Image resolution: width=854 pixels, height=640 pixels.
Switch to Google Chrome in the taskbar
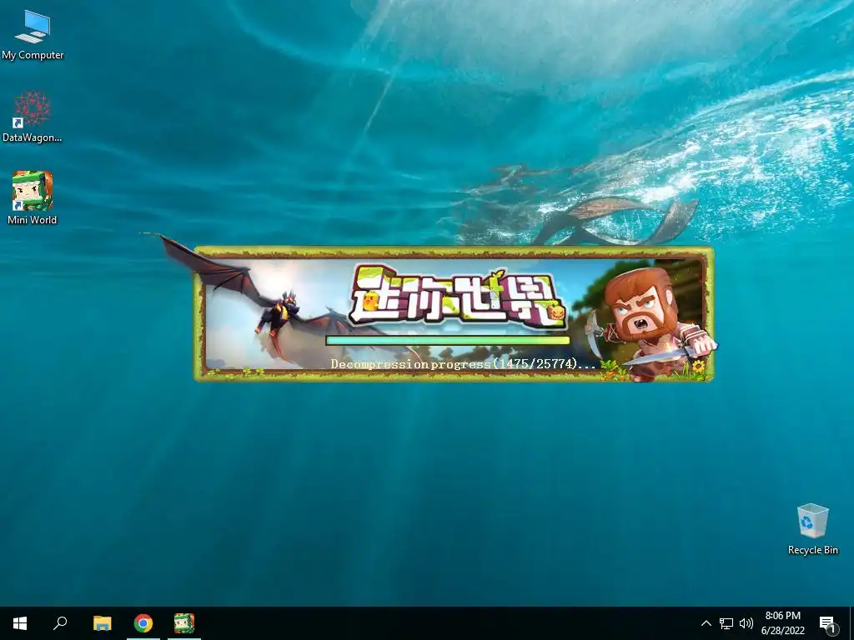point(143,623)
